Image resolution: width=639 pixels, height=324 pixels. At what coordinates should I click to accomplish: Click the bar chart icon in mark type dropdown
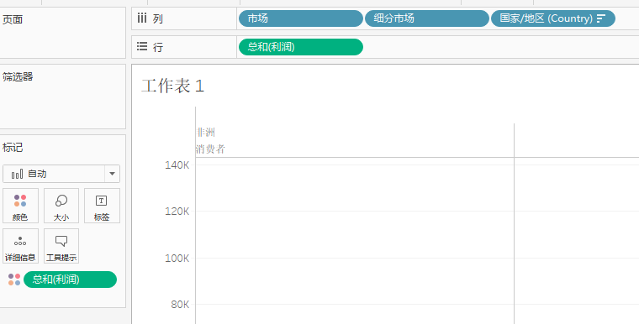tap(17, 175)
